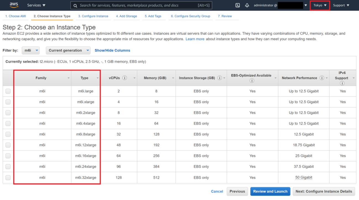Click the Instance Storage info icon

click(220, 78)
